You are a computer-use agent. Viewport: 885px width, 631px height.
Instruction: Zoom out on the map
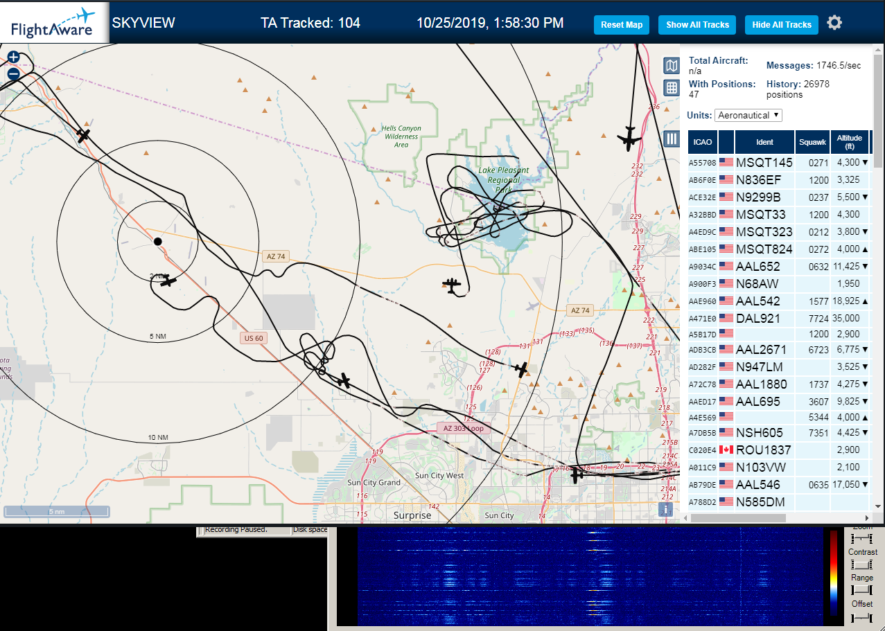click(13, 74)
